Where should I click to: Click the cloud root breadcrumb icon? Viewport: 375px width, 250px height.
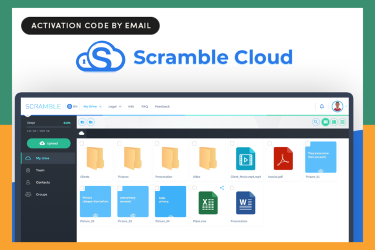[81, 133]
